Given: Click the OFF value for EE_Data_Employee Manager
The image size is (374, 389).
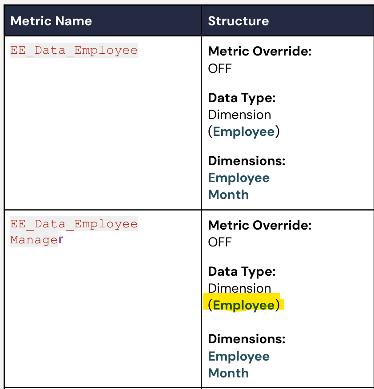Looking at the screenshot, I should (220, 242).
